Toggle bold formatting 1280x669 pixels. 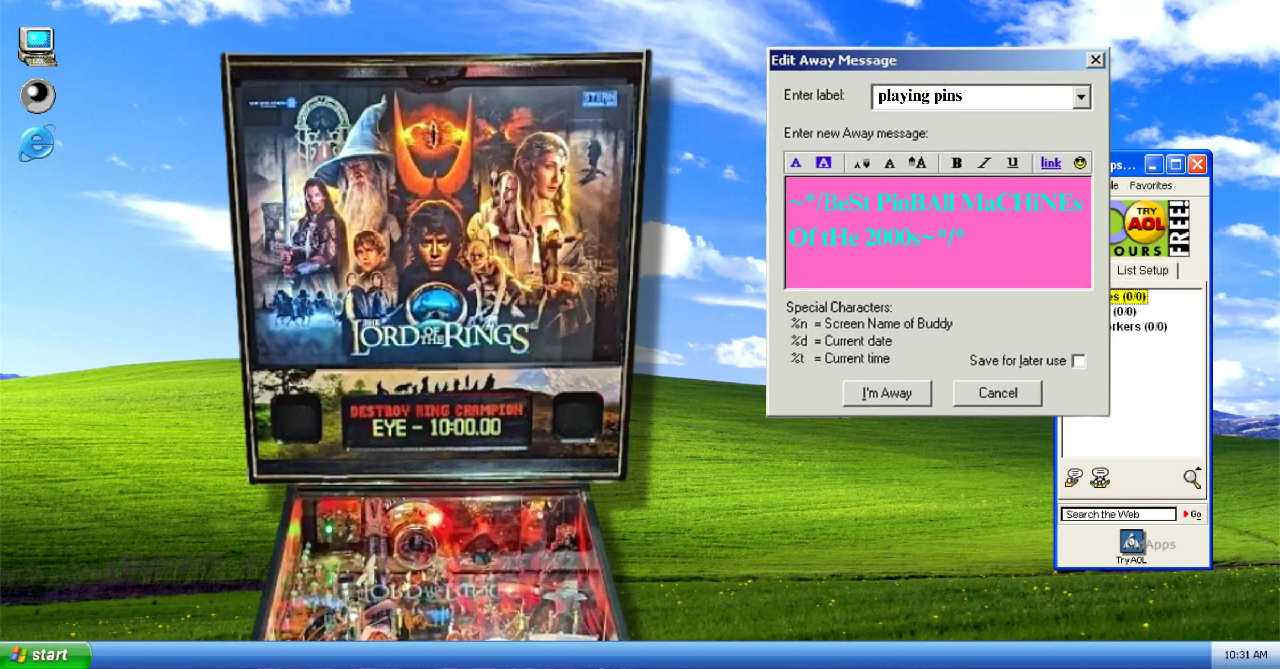click(956, 163)
